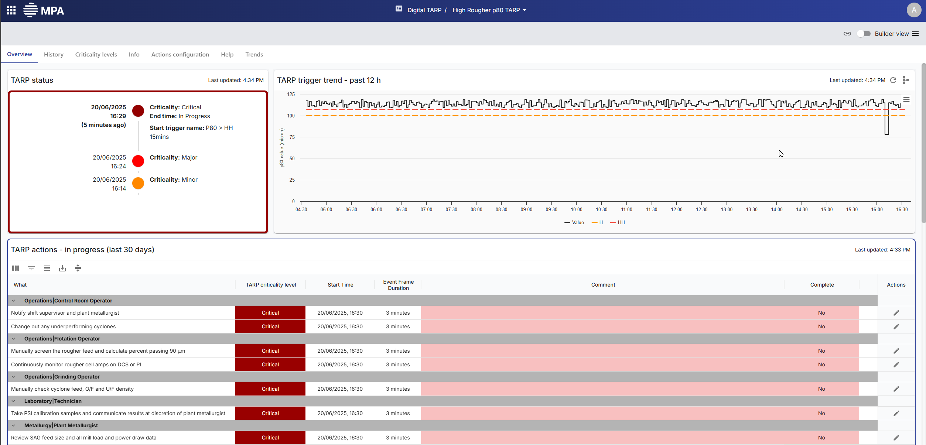The image size is (926, 445).
Task: Copy link via the chain icon
Action: tap(847, 34)
